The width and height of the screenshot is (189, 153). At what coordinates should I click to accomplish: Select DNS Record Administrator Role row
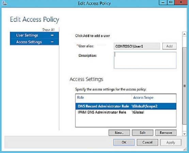click(126, 106)
